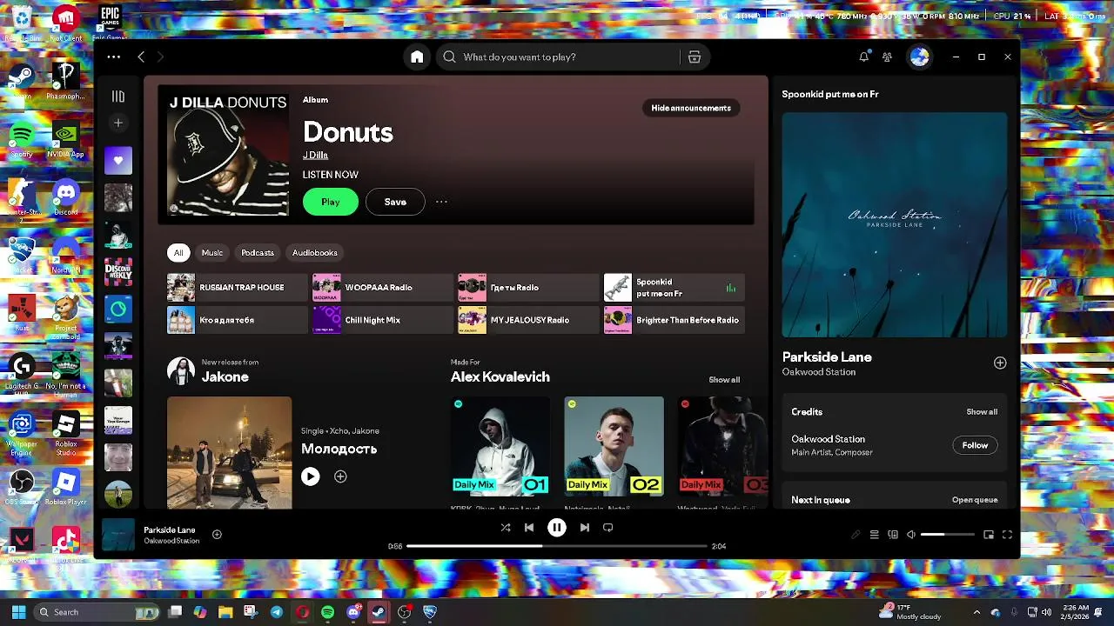Open Discover Weekly playlist in sidebar
This screenshot has width=1114, height=626.
click(118, 272)
